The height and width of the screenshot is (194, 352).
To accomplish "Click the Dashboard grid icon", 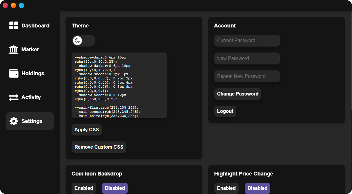I will pos(14,25).
